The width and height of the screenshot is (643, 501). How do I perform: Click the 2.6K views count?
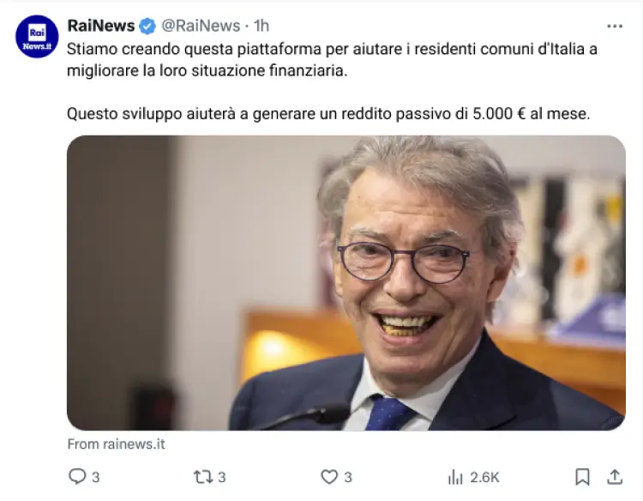[484, 477]
